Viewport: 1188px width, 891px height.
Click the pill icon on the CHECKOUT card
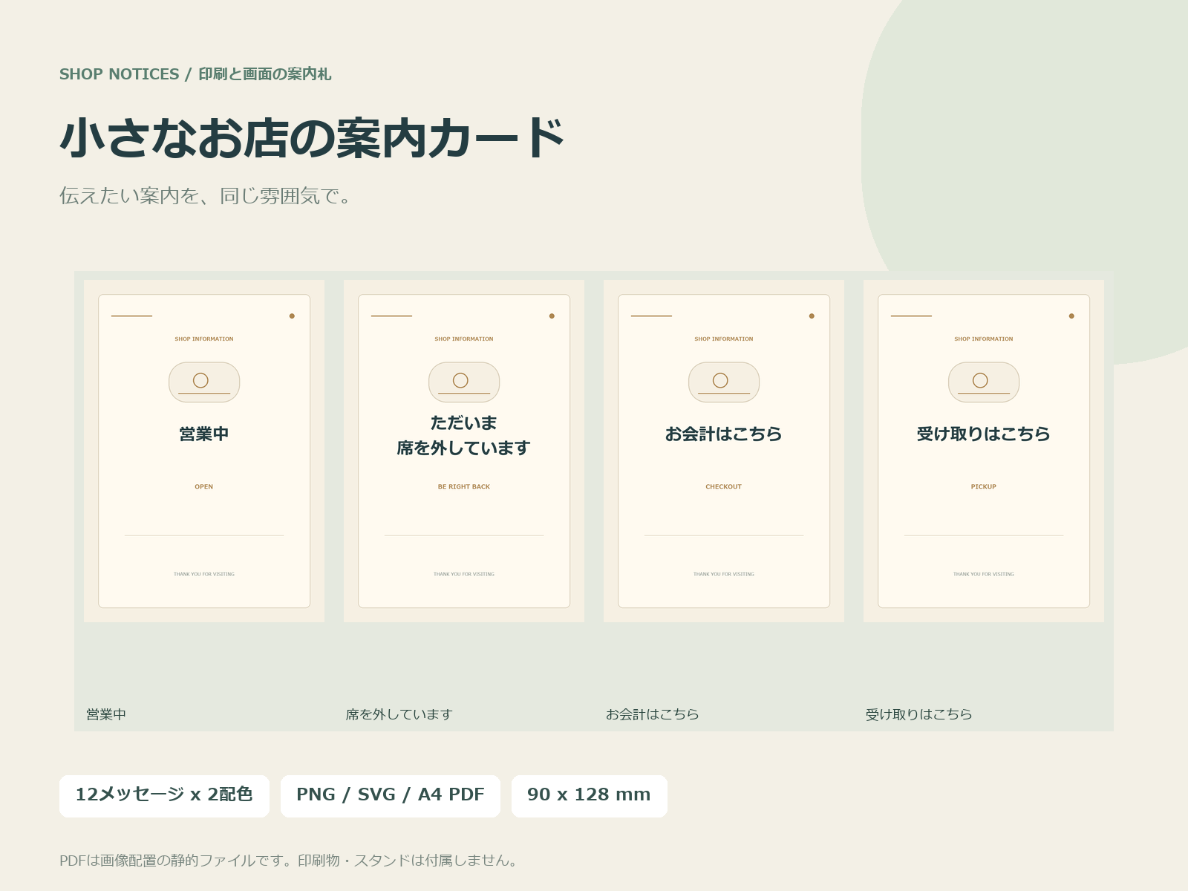(724, 382)
